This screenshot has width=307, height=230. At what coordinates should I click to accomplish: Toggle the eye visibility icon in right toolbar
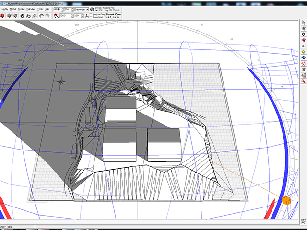click(304, 46)
